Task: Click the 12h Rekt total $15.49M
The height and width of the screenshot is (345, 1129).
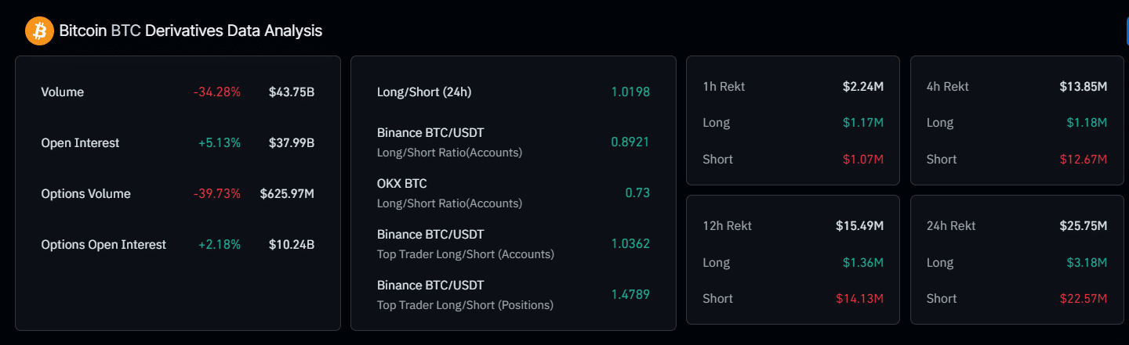Action: 860,226
